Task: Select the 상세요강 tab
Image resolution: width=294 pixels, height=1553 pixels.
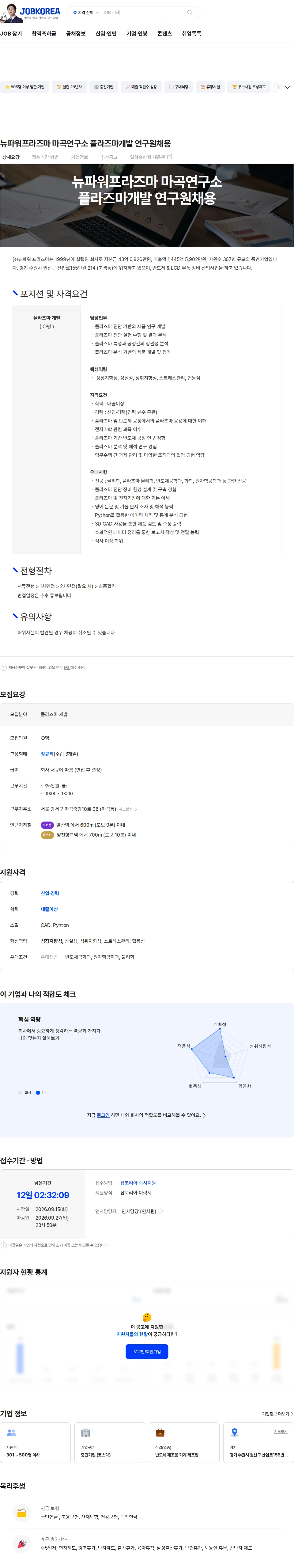Action: [11, 157]
